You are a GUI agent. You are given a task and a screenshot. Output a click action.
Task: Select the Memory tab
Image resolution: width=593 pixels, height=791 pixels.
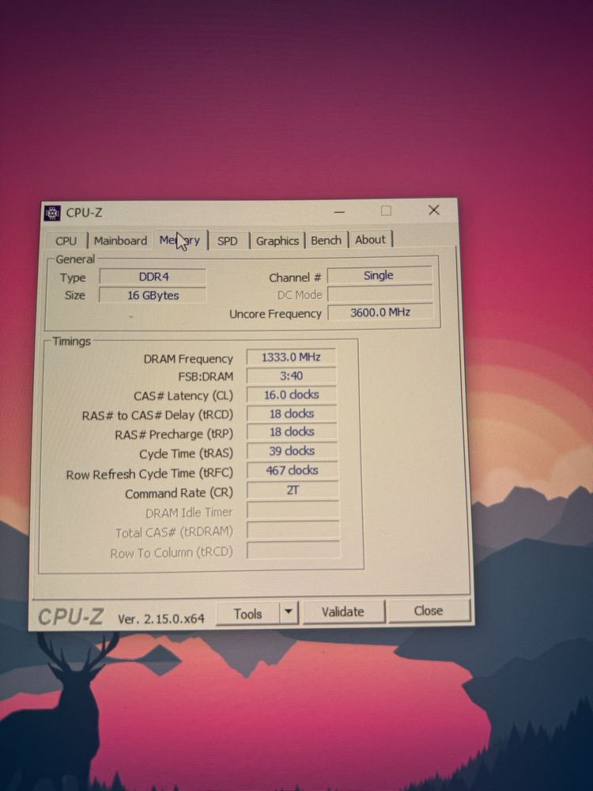(180, 240)
